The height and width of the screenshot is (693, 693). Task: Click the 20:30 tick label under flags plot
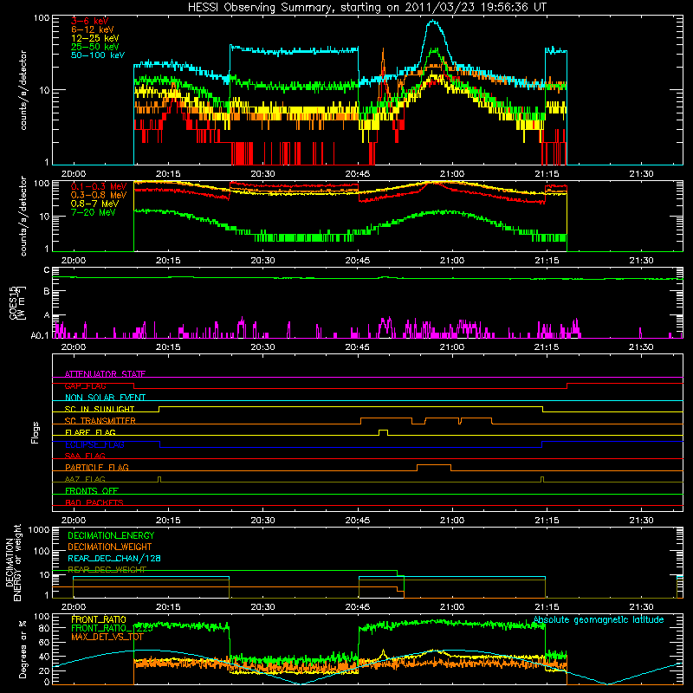[262, 521]
